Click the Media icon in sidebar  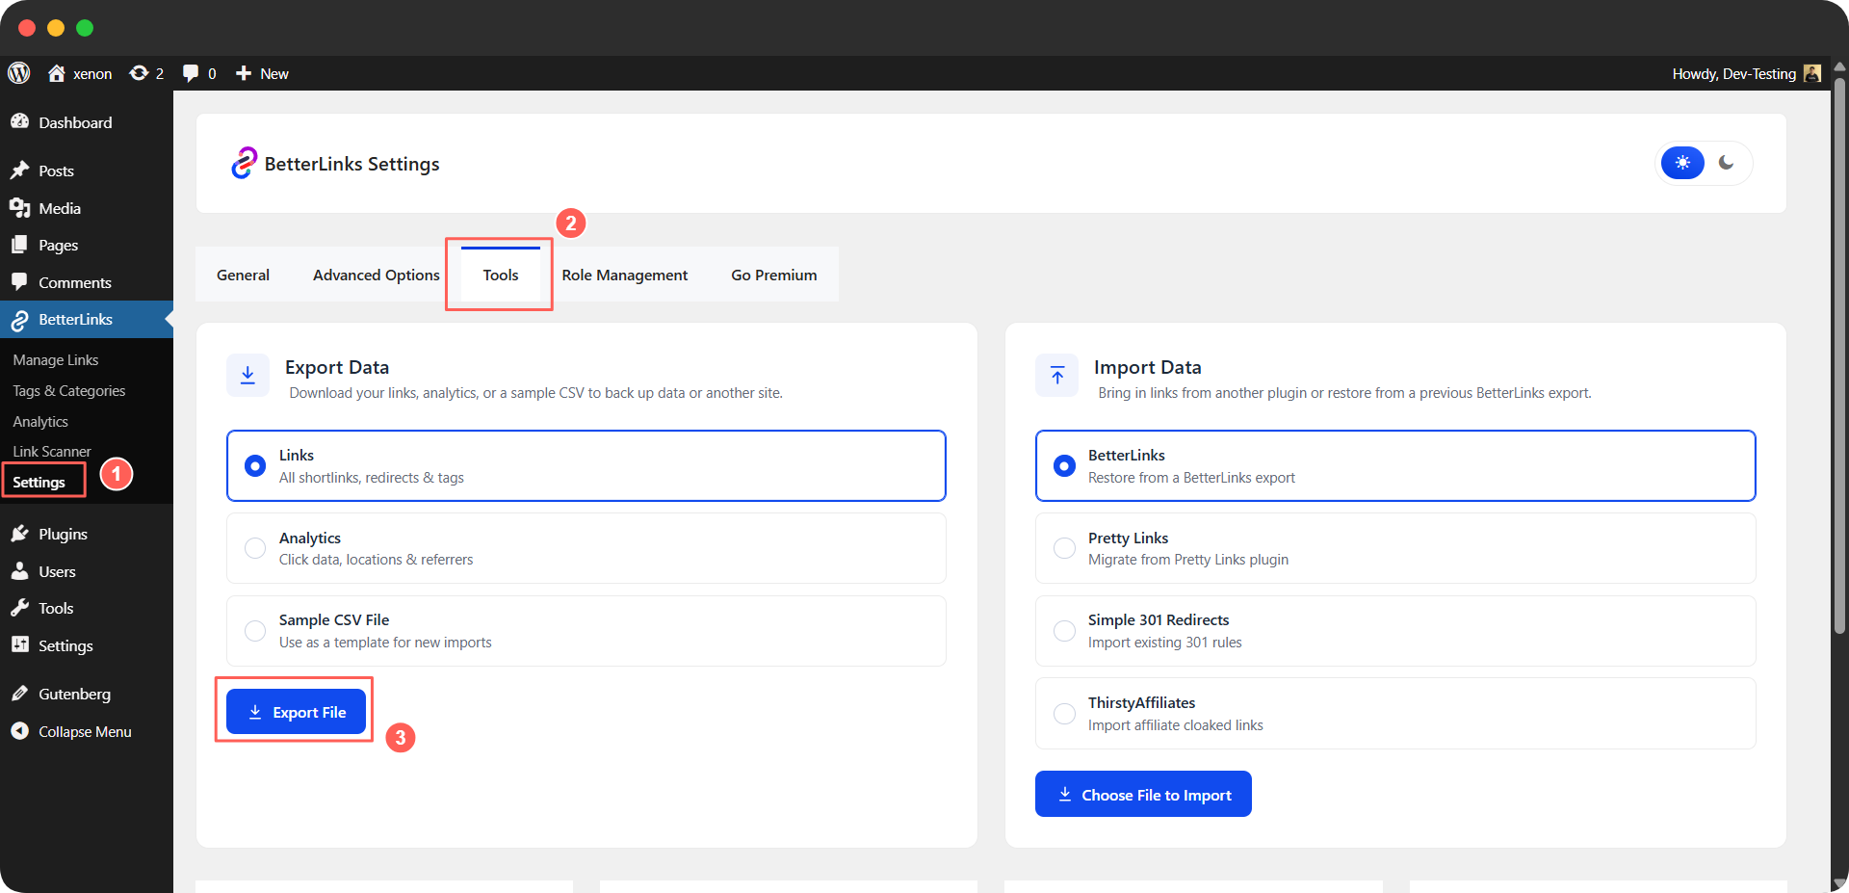click(x=19, y=208)
